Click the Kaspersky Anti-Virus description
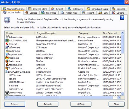Screen dimensions: 129x109 tap(46, 44)
